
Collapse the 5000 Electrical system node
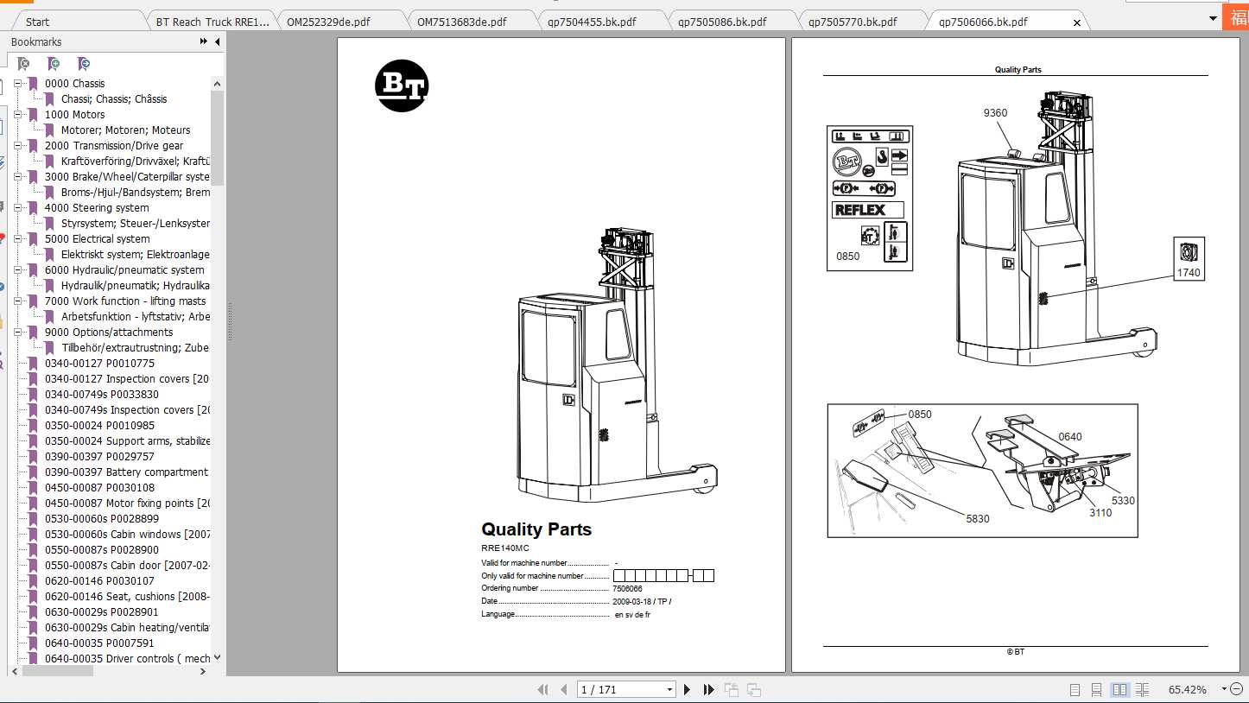coord(17,239)
